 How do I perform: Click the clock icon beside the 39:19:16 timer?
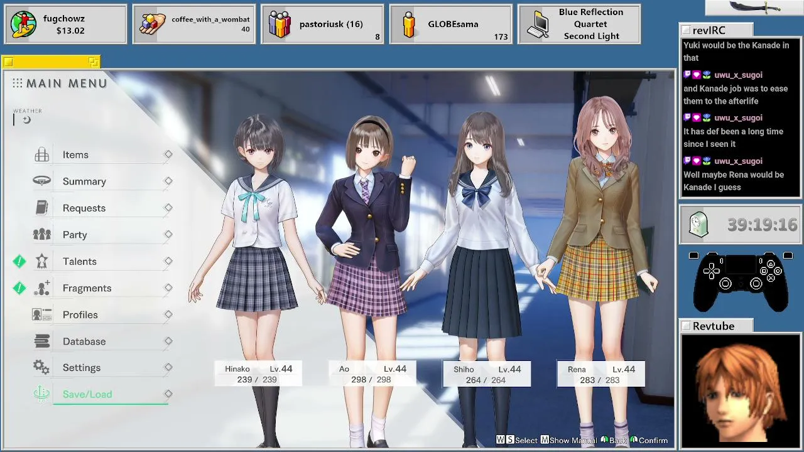coord(698,225)
